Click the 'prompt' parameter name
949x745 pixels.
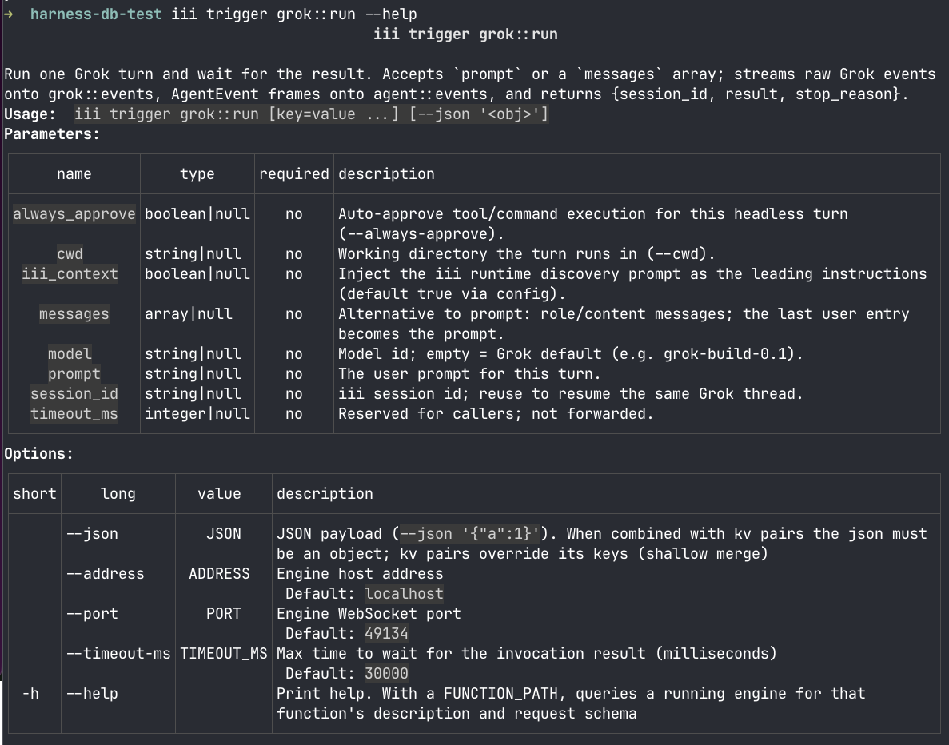(x=74, y=374)
